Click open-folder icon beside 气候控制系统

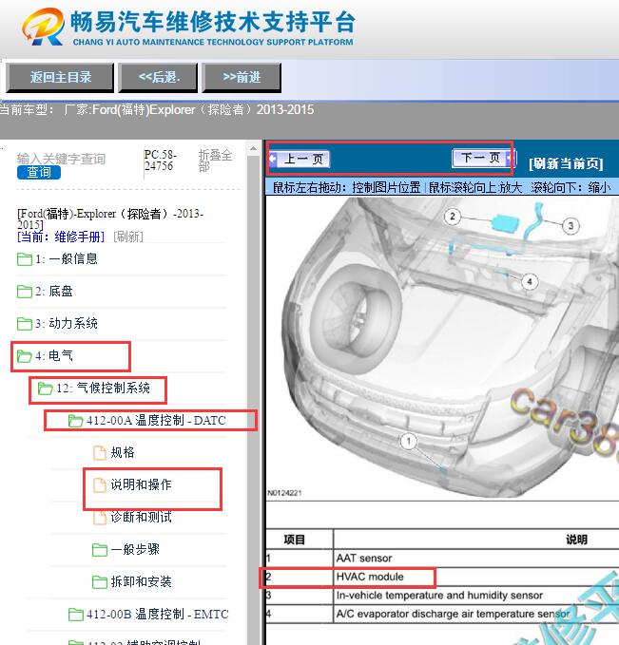45,389
